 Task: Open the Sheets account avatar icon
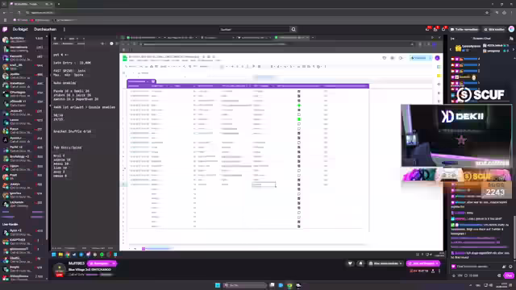437,58
